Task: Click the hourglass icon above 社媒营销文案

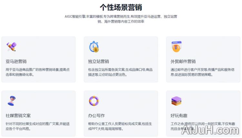Action: (x=12, y=101)
